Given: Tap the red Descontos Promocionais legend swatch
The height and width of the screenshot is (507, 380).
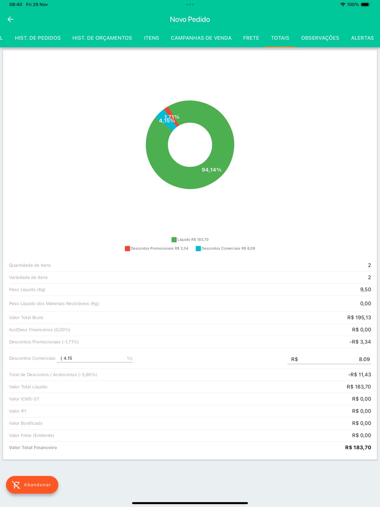Looking at the screenshot, I should click(x=127, y=248).
